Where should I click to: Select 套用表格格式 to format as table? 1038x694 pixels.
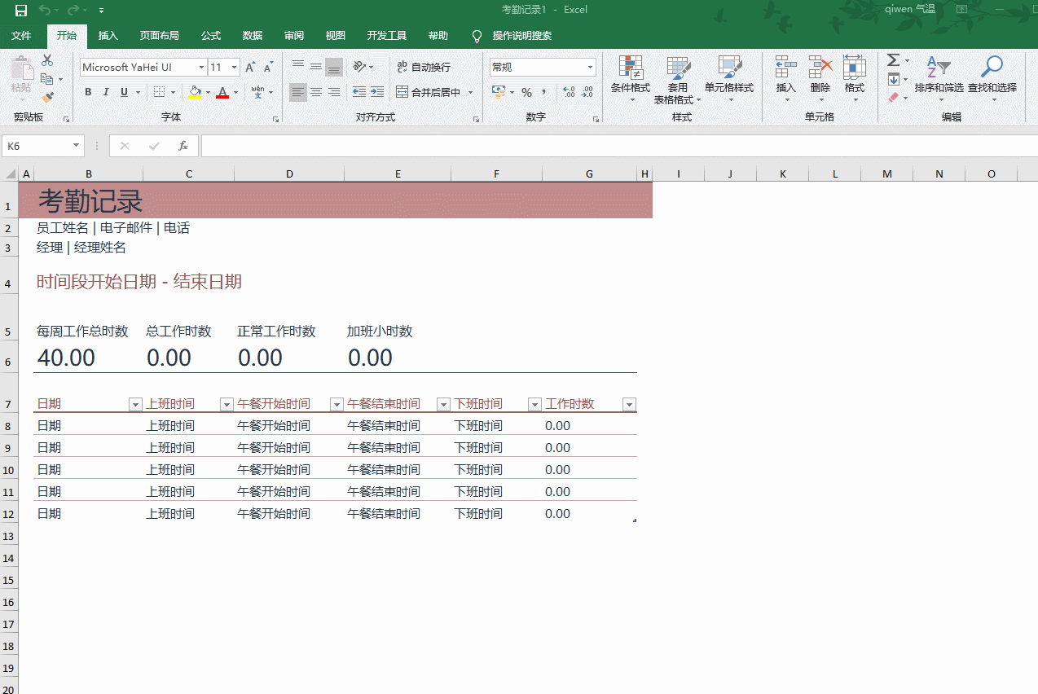point(679,79)
